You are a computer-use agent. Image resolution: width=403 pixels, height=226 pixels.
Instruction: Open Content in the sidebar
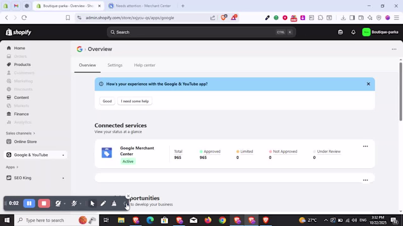coord(21,97)
